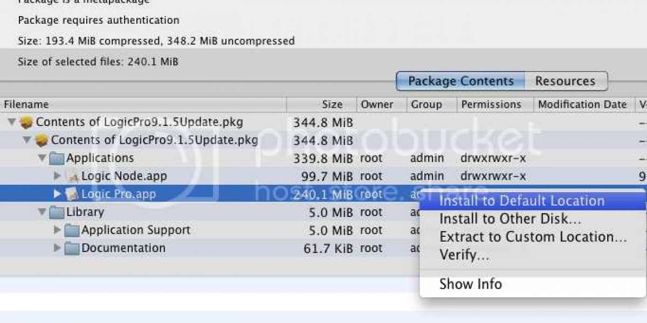Click the Library folder icon
647x323 pixels.
[57, 212]
